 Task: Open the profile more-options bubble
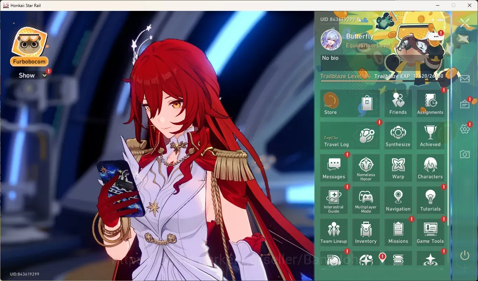click(436, 36)
